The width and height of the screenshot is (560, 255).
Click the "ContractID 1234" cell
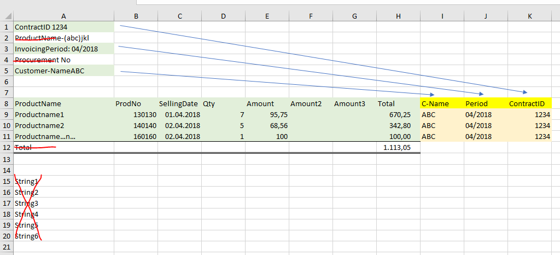tap(63, 27)
